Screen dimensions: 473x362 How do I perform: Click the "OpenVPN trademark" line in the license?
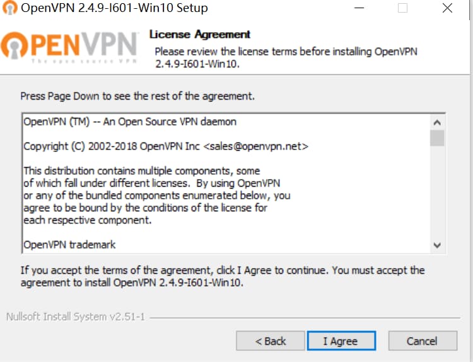[69, 244]
